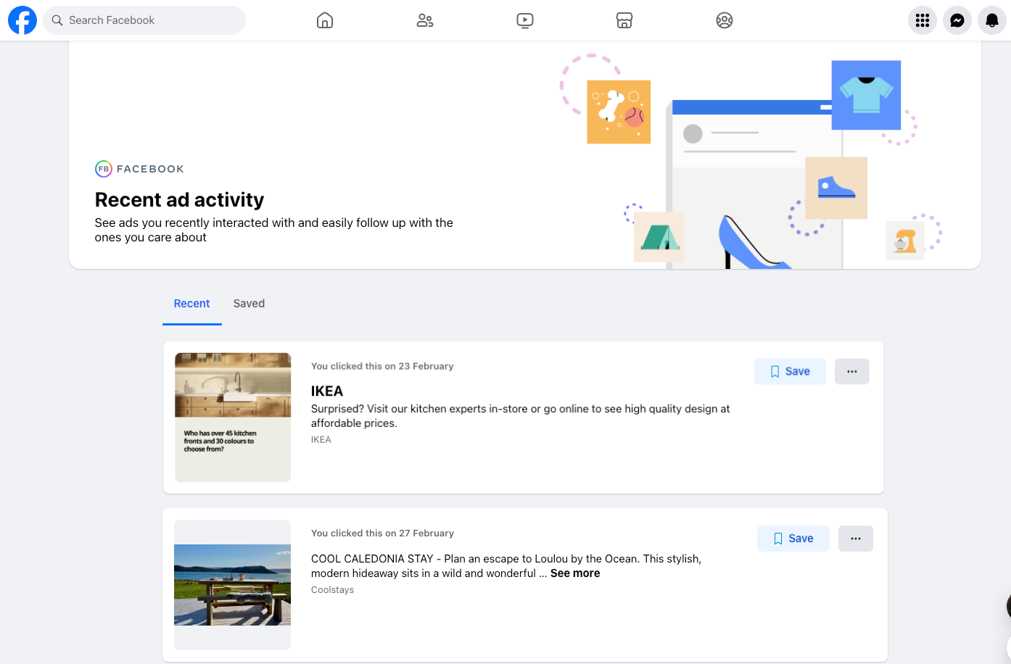Open the Marketplace icon
Viewport: 1011px width, 664px height.
(624, 20)
